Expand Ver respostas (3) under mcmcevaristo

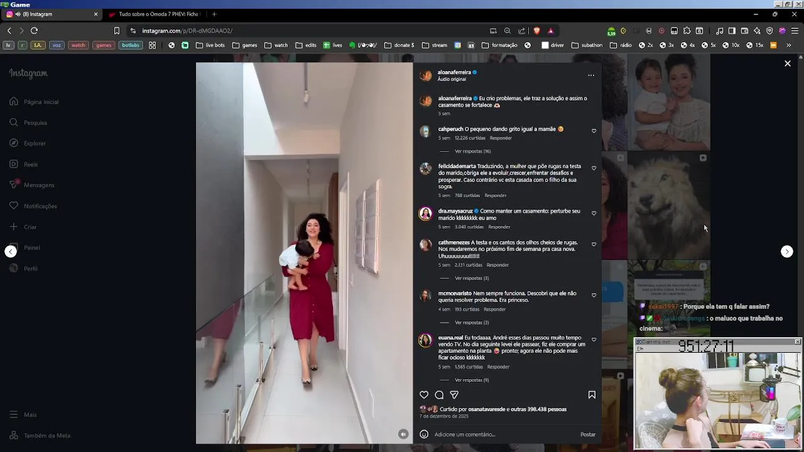pyautogui.click(x=472, y=323)
